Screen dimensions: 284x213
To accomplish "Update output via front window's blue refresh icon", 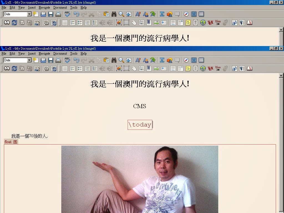I will click(14, 69).
